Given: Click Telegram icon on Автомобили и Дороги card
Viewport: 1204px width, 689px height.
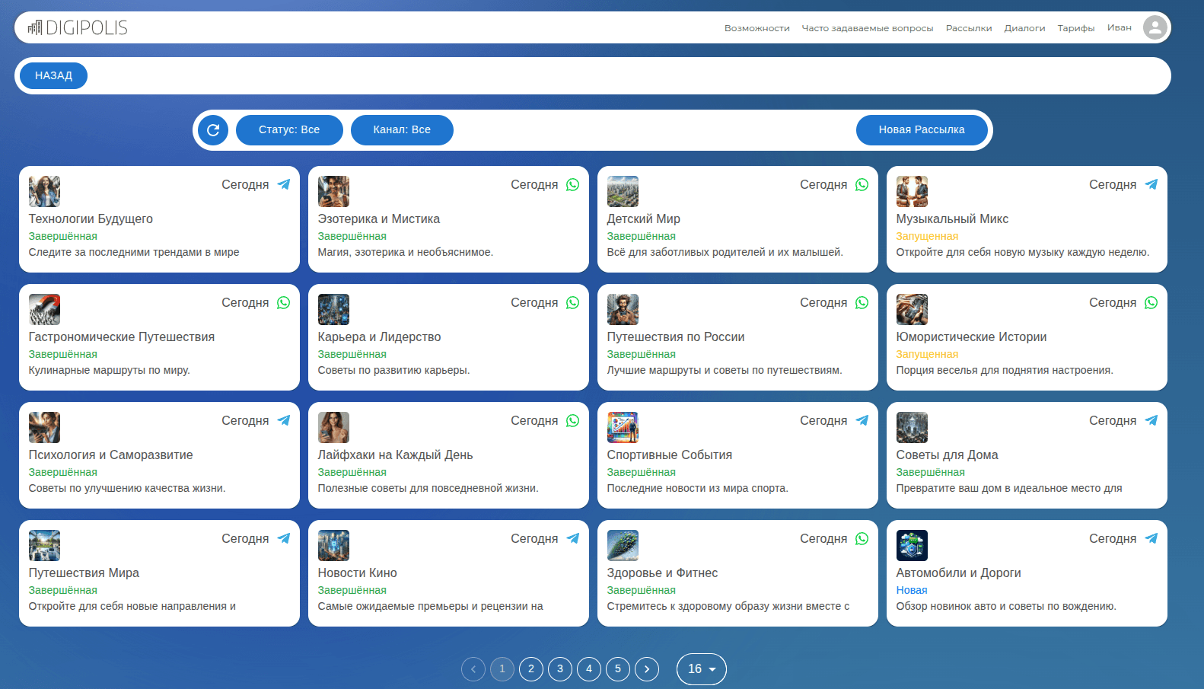Looking at the screenshot, I should click(x=1151, y=538).
